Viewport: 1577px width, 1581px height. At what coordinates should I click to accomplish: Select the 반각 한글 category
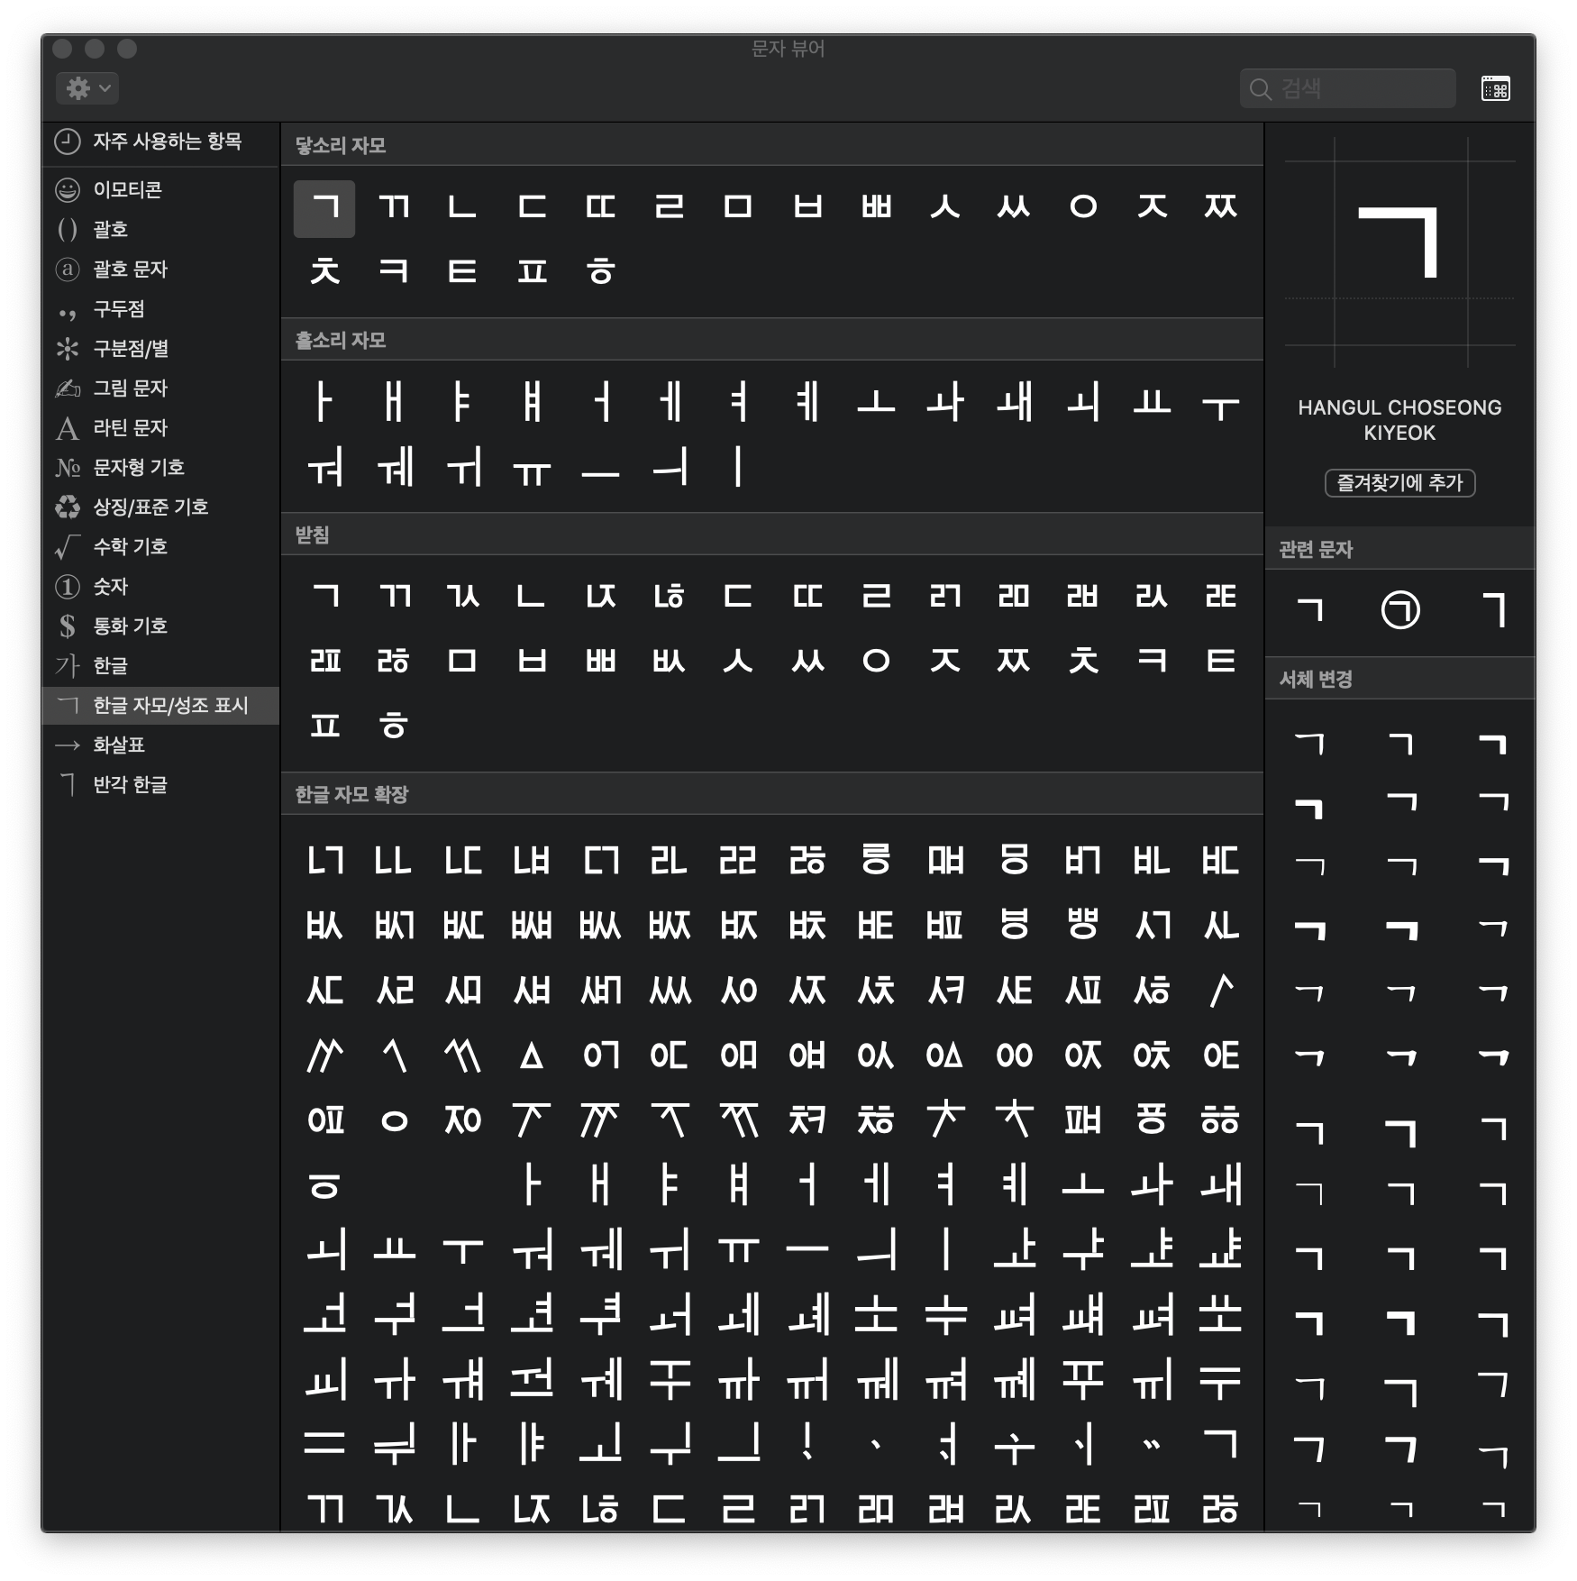pyautogui.click(x=160, y=784)
